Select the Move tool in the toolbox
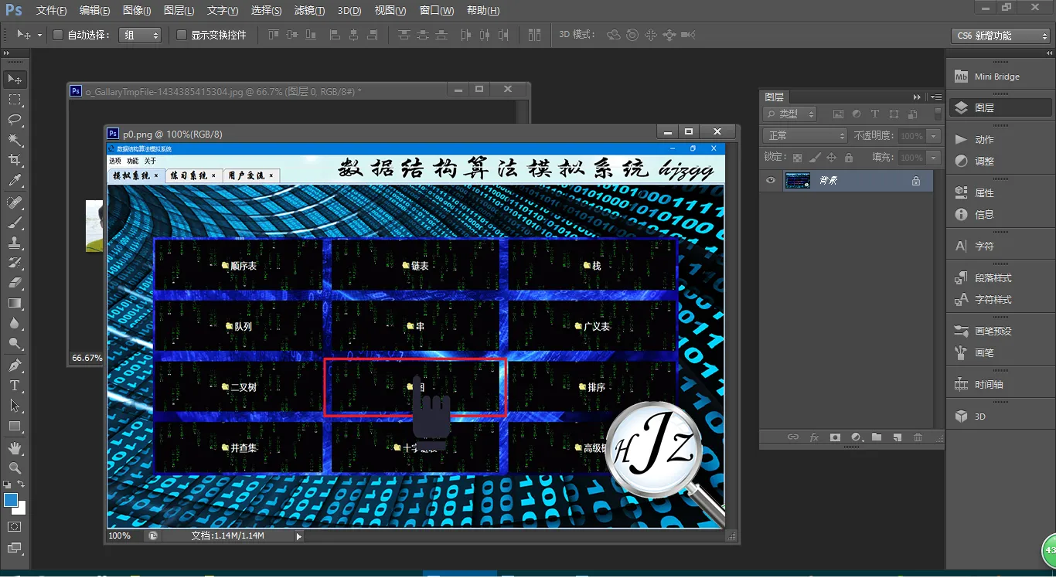1056x578 pixels. point(15,80)
